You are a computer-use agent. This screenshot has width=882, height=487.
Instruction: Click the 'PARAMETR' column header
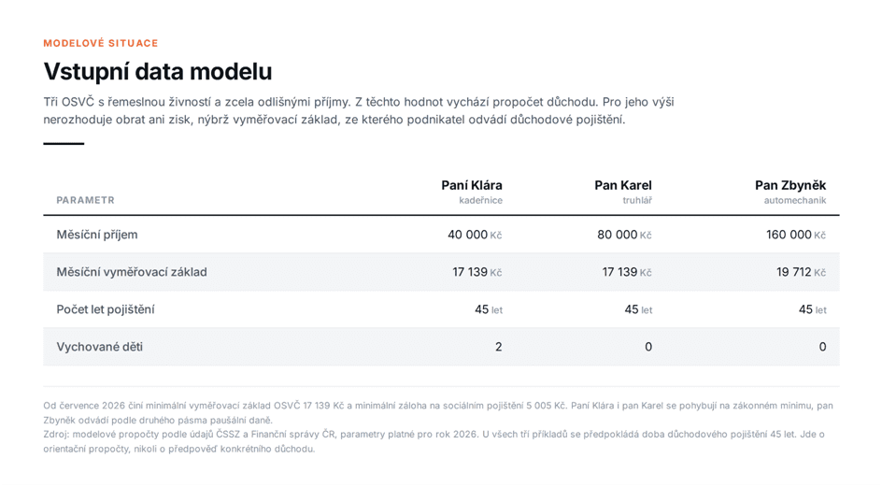pyautogui.click(x=86, y=200)
